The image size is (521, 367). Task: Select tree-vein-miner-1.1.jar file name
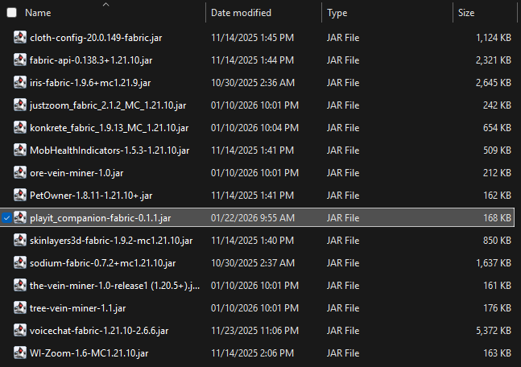pyautogui.click(x=78, y=308)
